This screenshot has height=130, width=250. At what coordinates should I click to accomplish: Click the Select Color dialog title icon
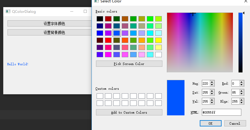[96, 1]
